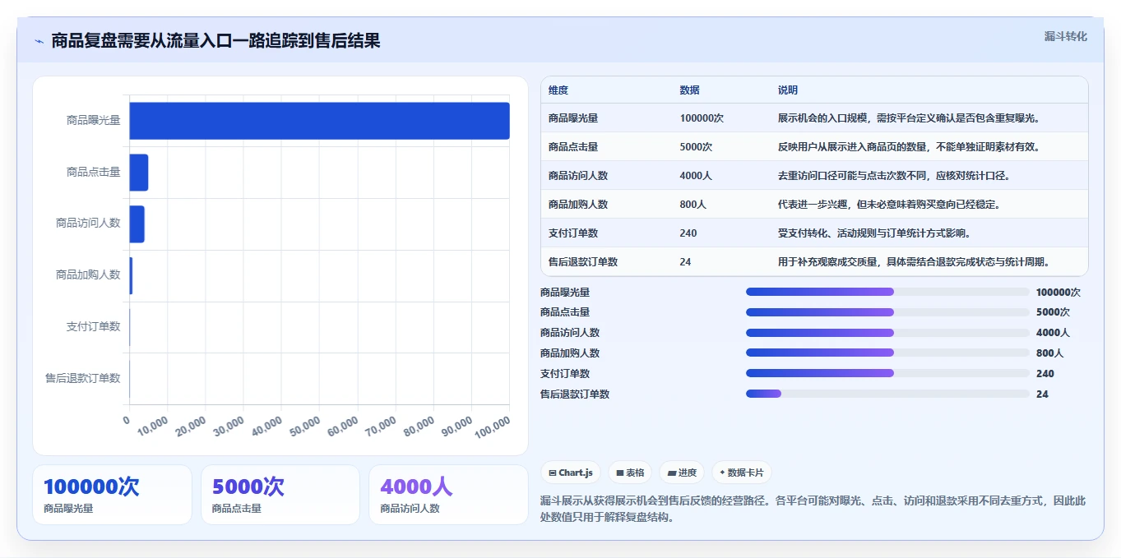
Task: Click the 5000次 data card
Action: (x=280, y=495)
